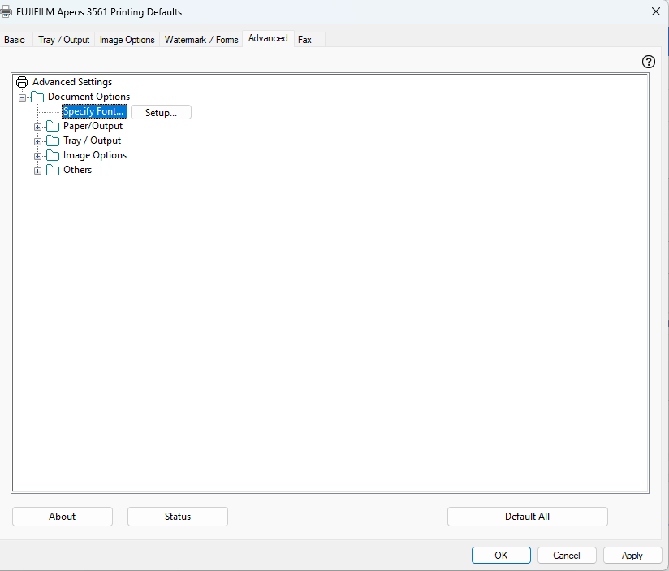Reset settings with Default All button
The width and height of the screenshot is (669, 571).
click(527, 517)
